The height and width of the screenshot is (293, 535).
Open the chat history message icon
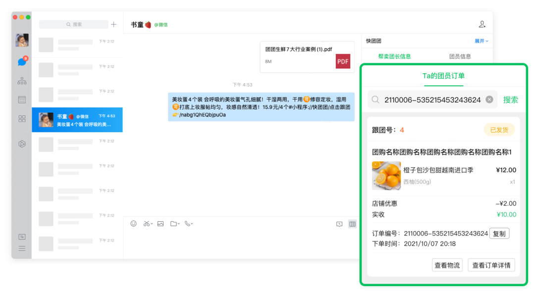click(x=339, y=224)
